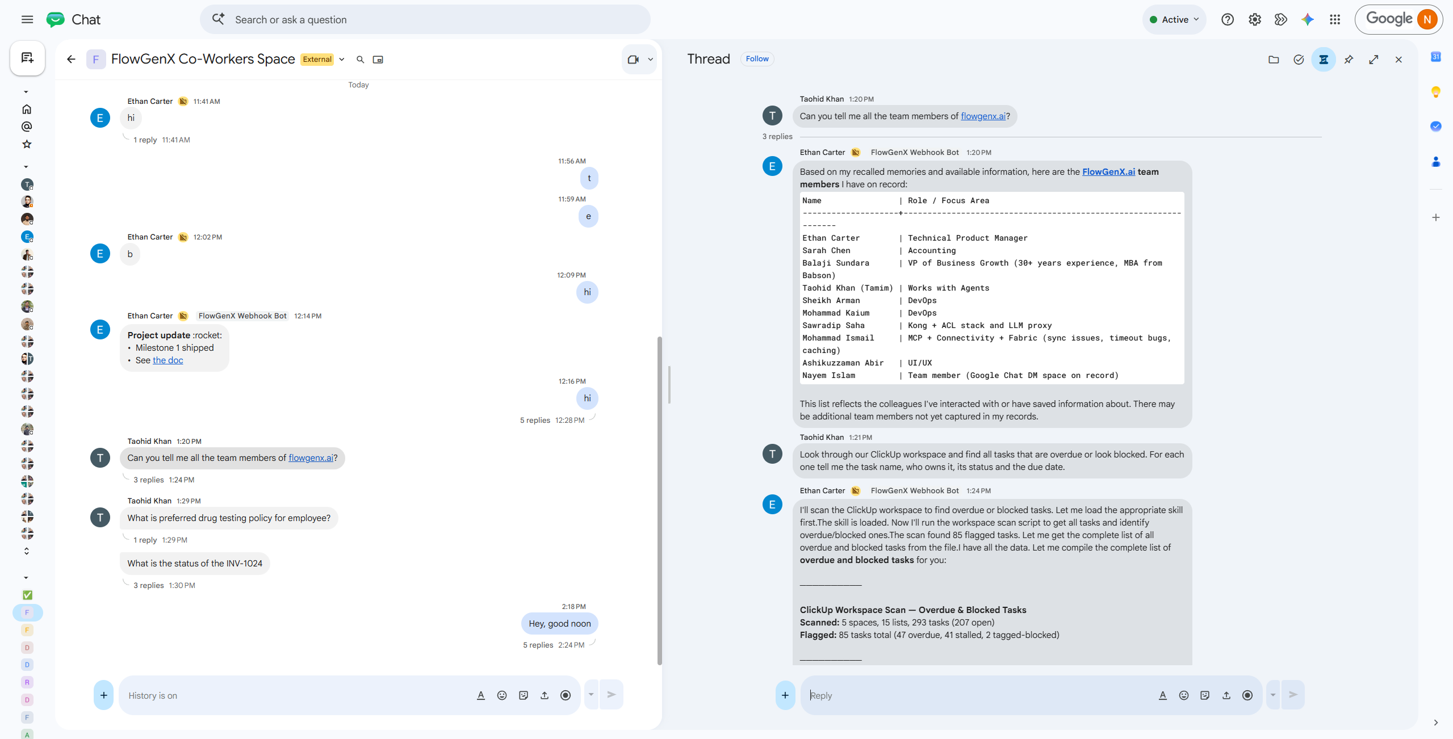Open Help support icon
The width and height of the screenshot is (1453, 739).
tap(1227, 20)
